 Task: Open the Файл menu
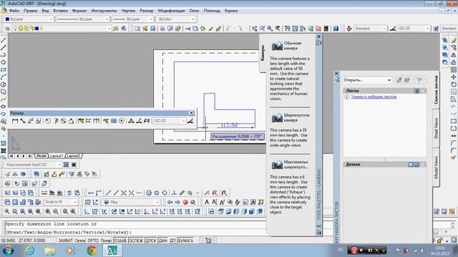point(14,11)
